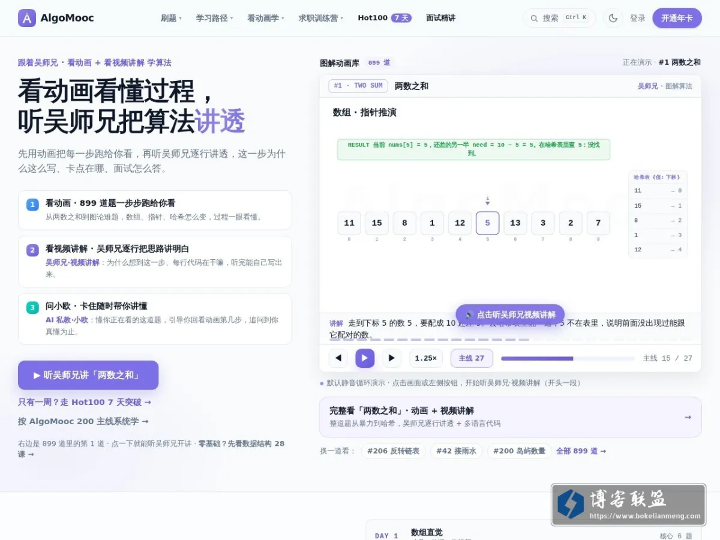The image size is (720, 540).
Task: Open 只有一周？走 Hot100 7 天突破 link
Action: (x=85, y=402)
